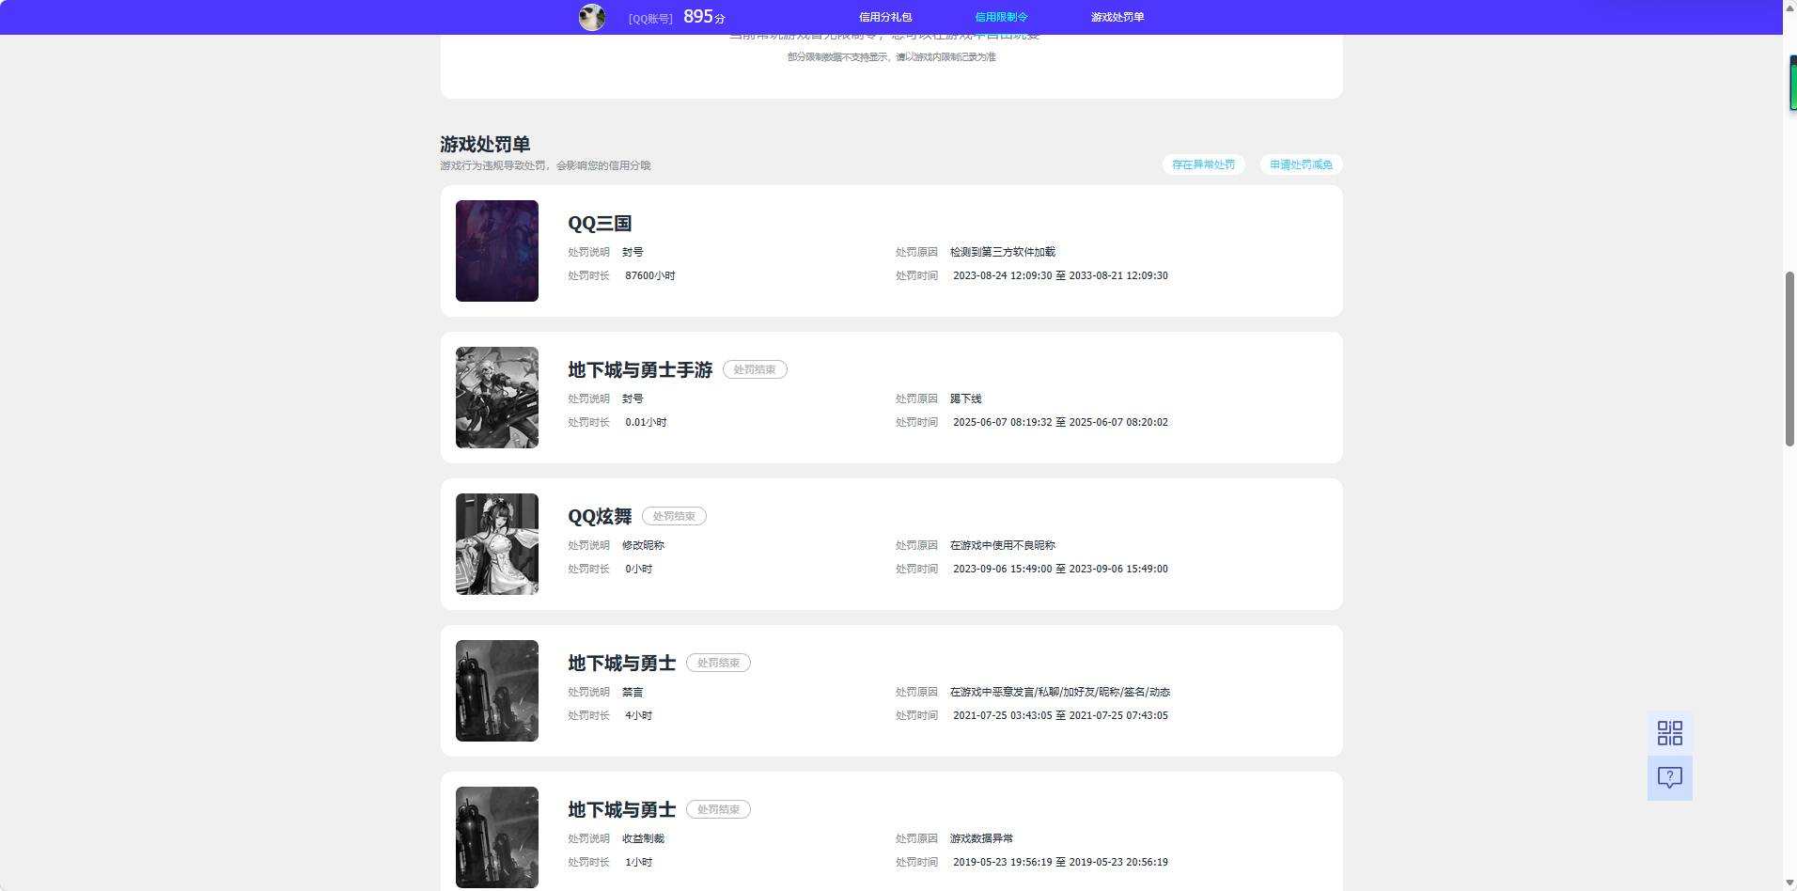Screen dimensions: 1797x891
Task: Open the 地下城与勇士手游 game thumbnail
Action: 497,398
